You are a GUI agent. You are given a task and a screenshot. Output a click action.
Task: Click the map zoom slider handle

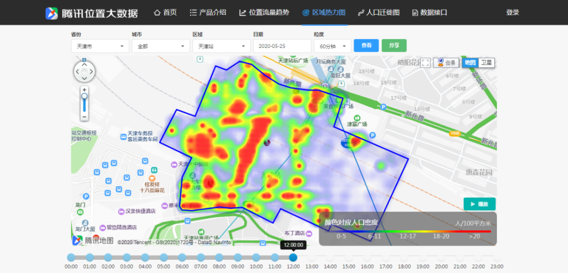click(x=84, y=96)
